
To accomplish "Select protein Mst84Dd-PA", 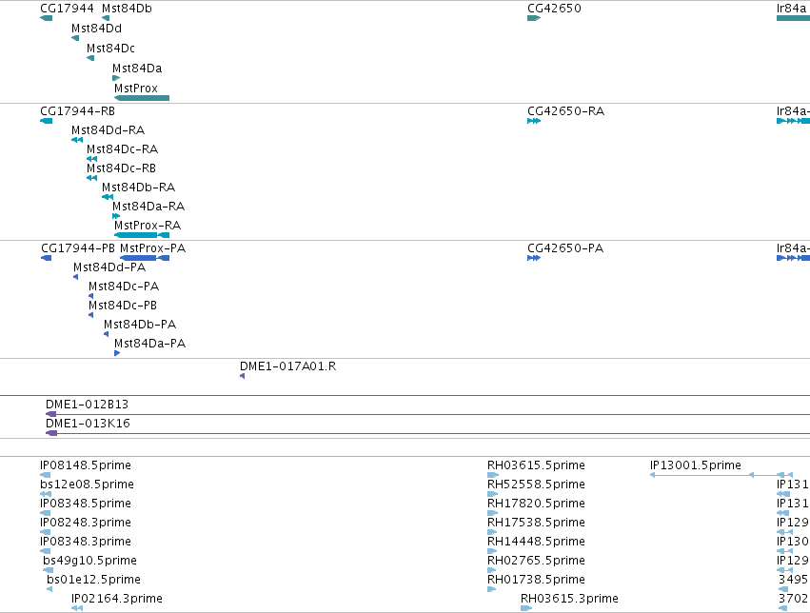I will click(109, 267).
